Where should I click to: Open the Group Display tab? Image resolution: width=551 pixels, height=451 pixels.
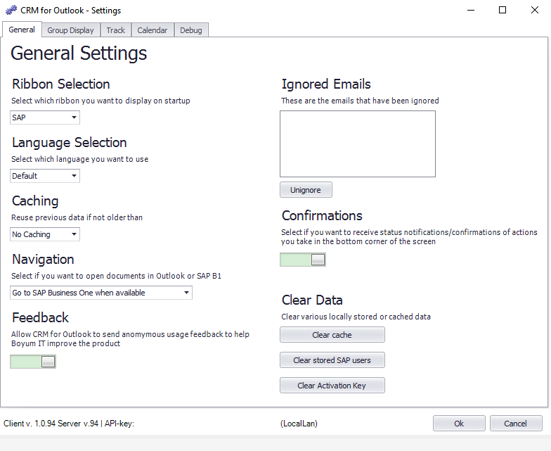pyautogui.click(x=70, y=30)
